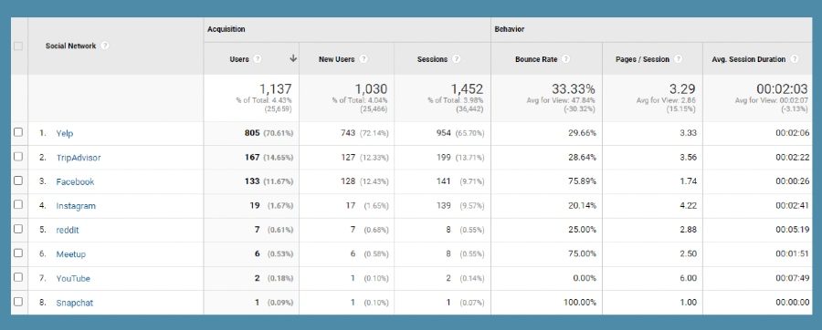Check the reddit row checkbox
This screenshot has height=330, width=822.
coord(18,229)
